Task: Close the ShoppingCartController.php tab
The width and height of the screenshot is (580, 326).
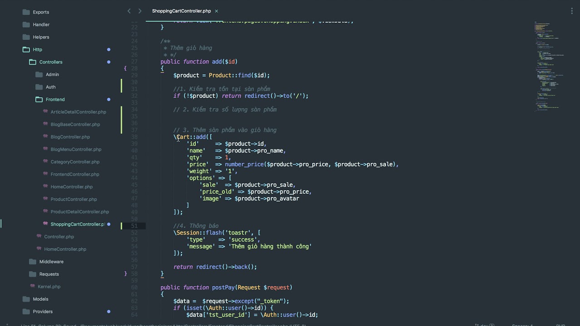Action: tap(217, 11)
